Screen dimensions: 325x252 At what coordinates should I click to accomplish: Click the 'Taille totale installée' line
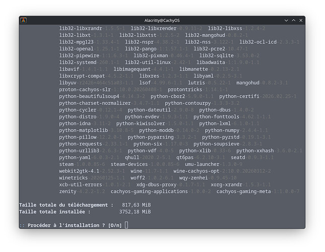[x=54, y=212]
